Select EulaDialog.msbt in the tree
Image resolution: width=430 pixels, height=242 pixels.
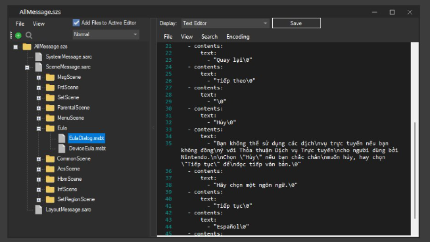pos(86,138)
